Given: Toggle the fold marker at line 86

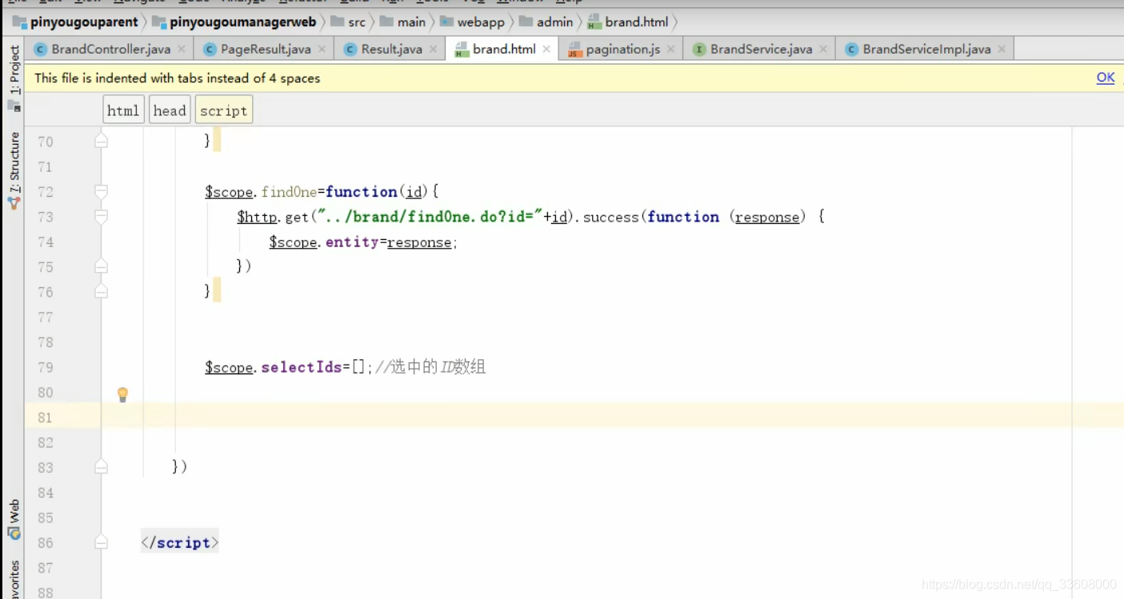Looking at the screenshot, I should click(101, 542).
